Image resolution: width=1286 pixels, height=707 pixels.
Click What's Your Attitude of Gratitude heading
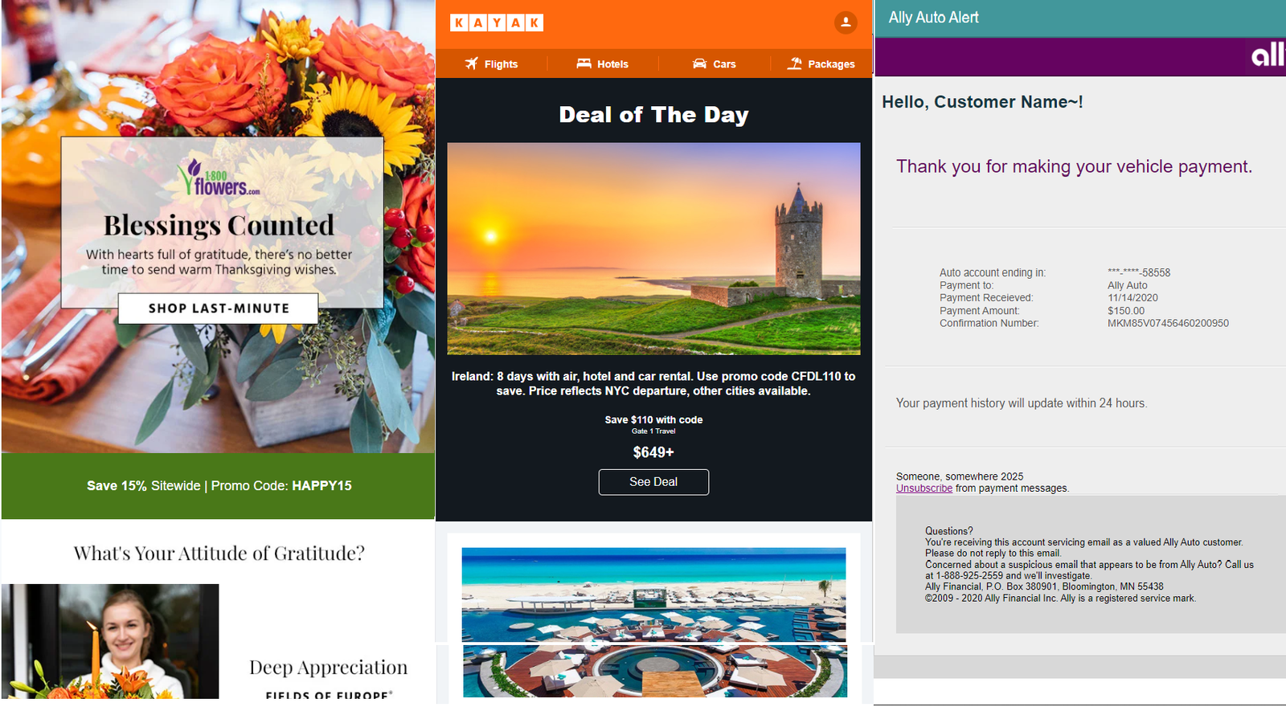coord(219,554)
